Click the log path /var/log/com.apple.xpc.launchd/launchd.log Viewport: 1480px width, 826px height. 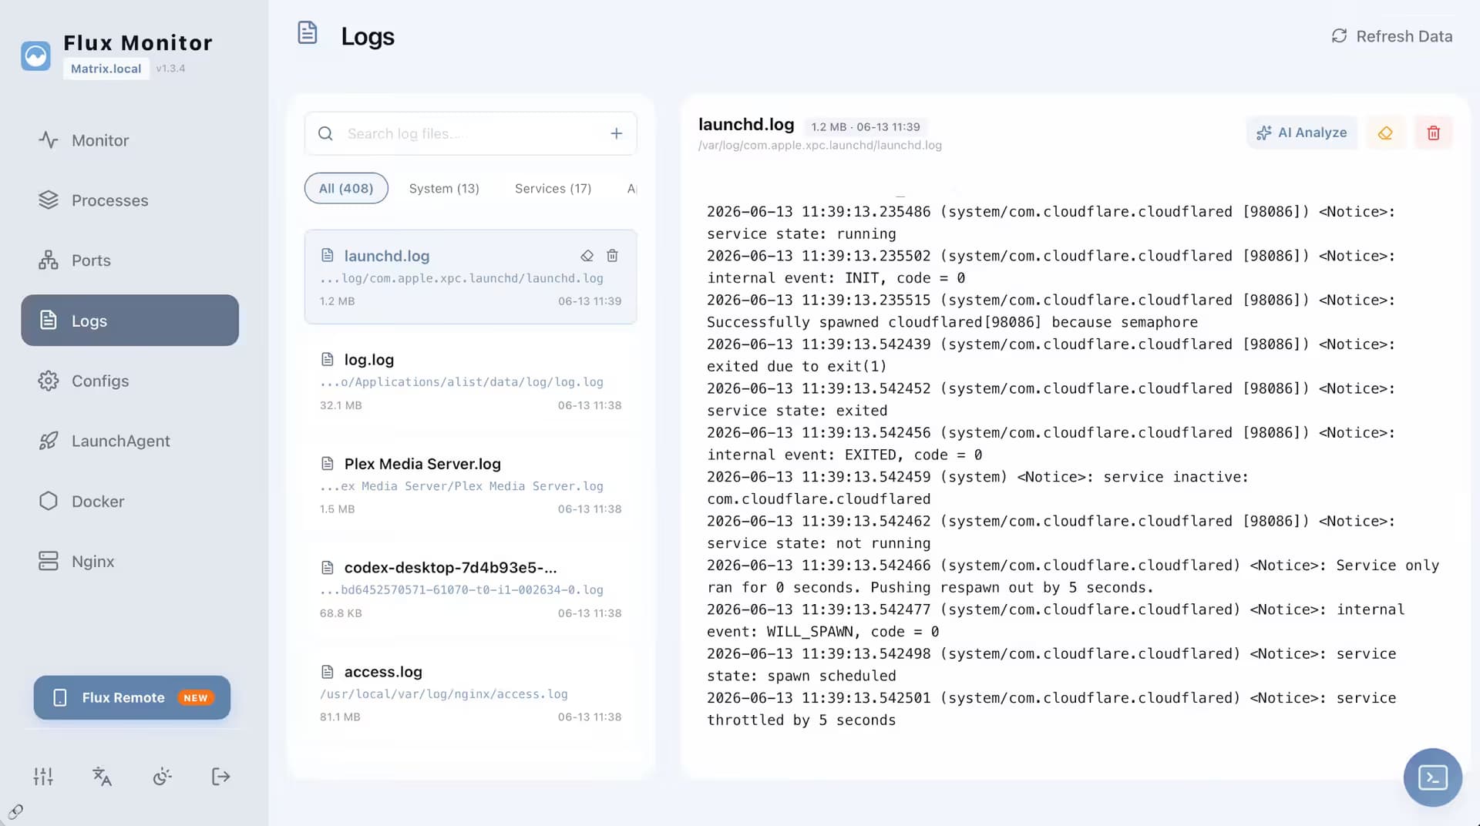point(820,146)
